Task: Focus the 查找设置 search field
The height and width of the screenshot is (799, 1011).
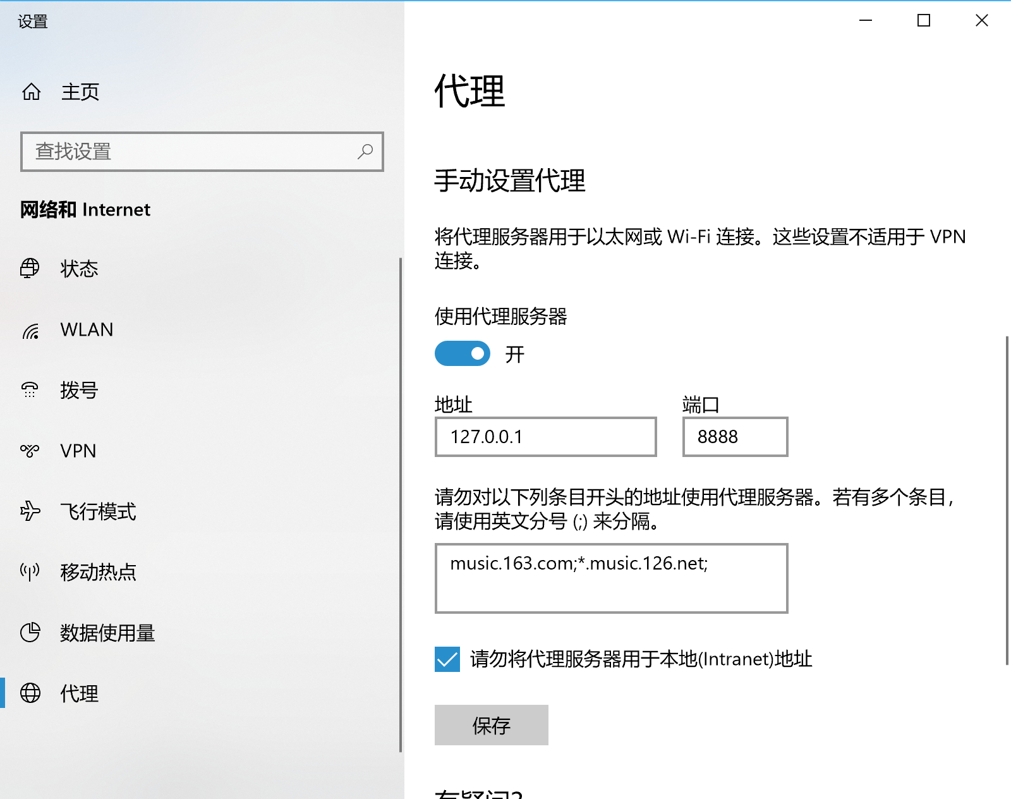Action: (x=202, y=152)
